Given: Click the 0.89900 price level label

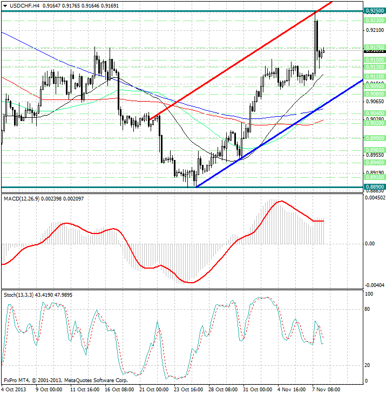Looking at the screenshot, I should pyautogui.click(x=375, y=138).
